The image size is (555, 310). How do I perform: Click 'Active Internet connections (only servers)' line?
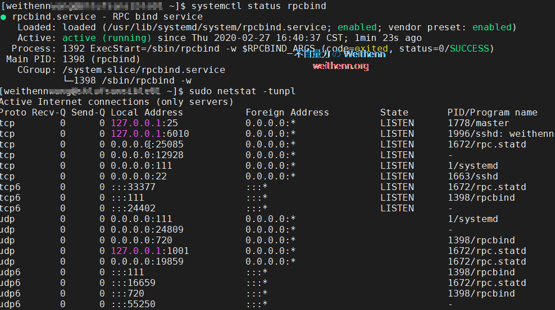tap(117, 101)
